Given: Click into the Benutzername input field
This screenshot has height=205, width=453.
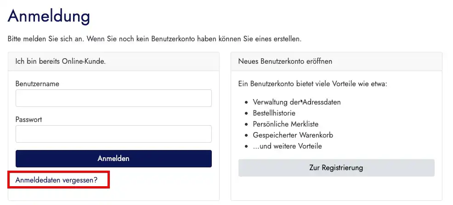Looking at the screenshot, I should click(x=113, y=98).
